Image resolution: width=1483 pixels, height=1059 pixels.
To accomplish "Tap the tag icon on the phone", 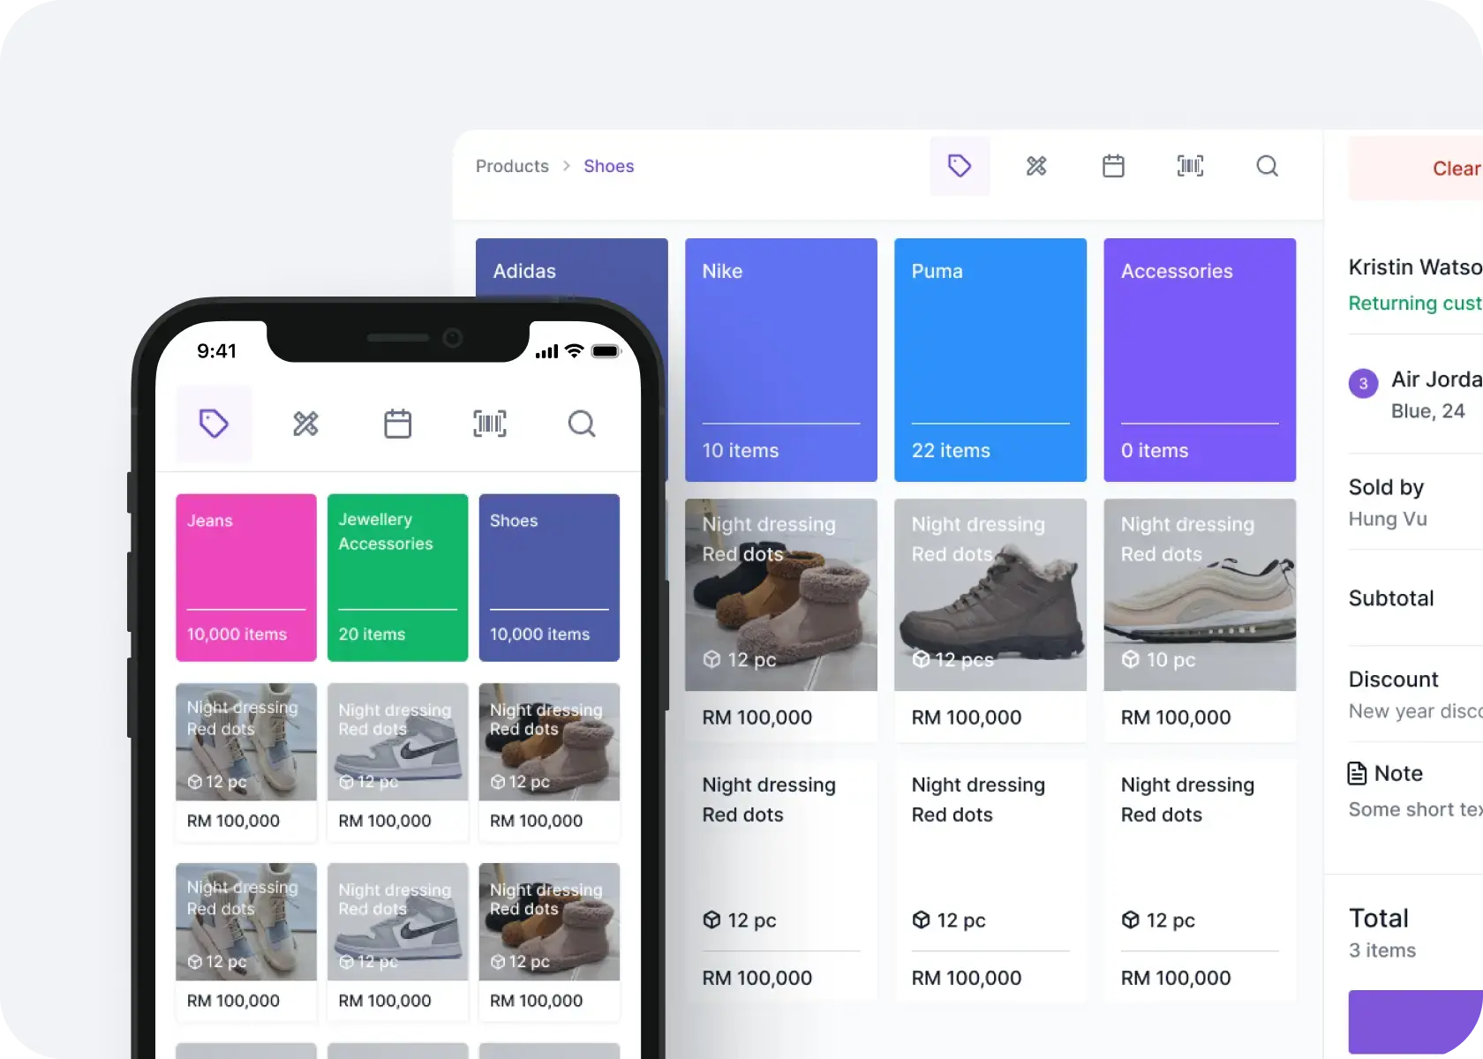I will [x=214, y=424].
